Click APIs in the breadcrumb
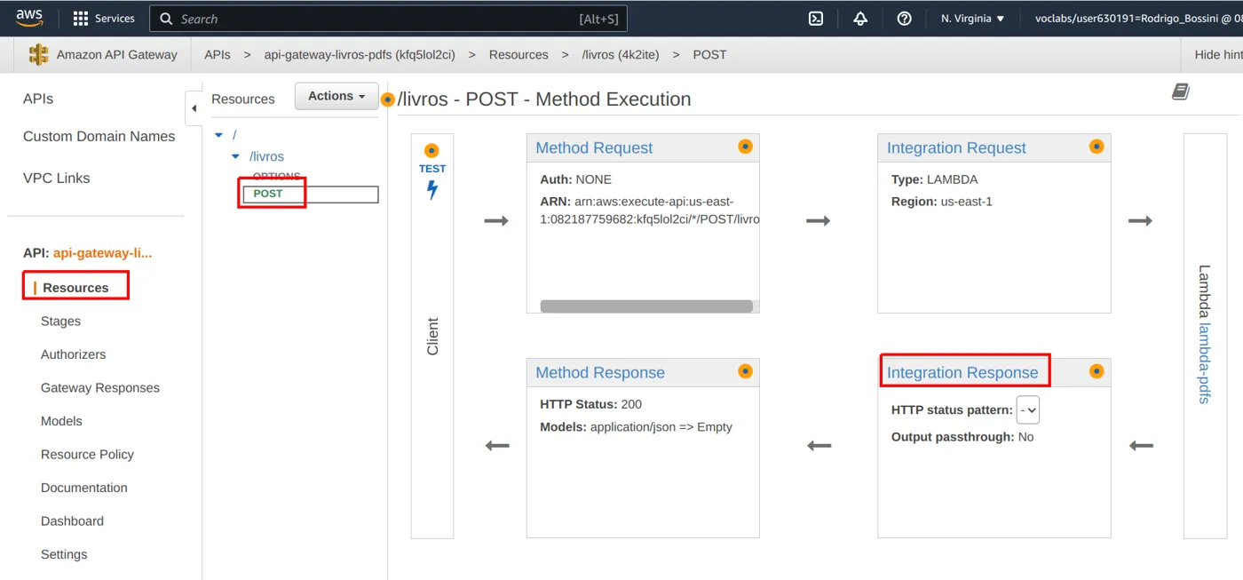The width and height of the screenshot is (1243, 580). [218, 55]
